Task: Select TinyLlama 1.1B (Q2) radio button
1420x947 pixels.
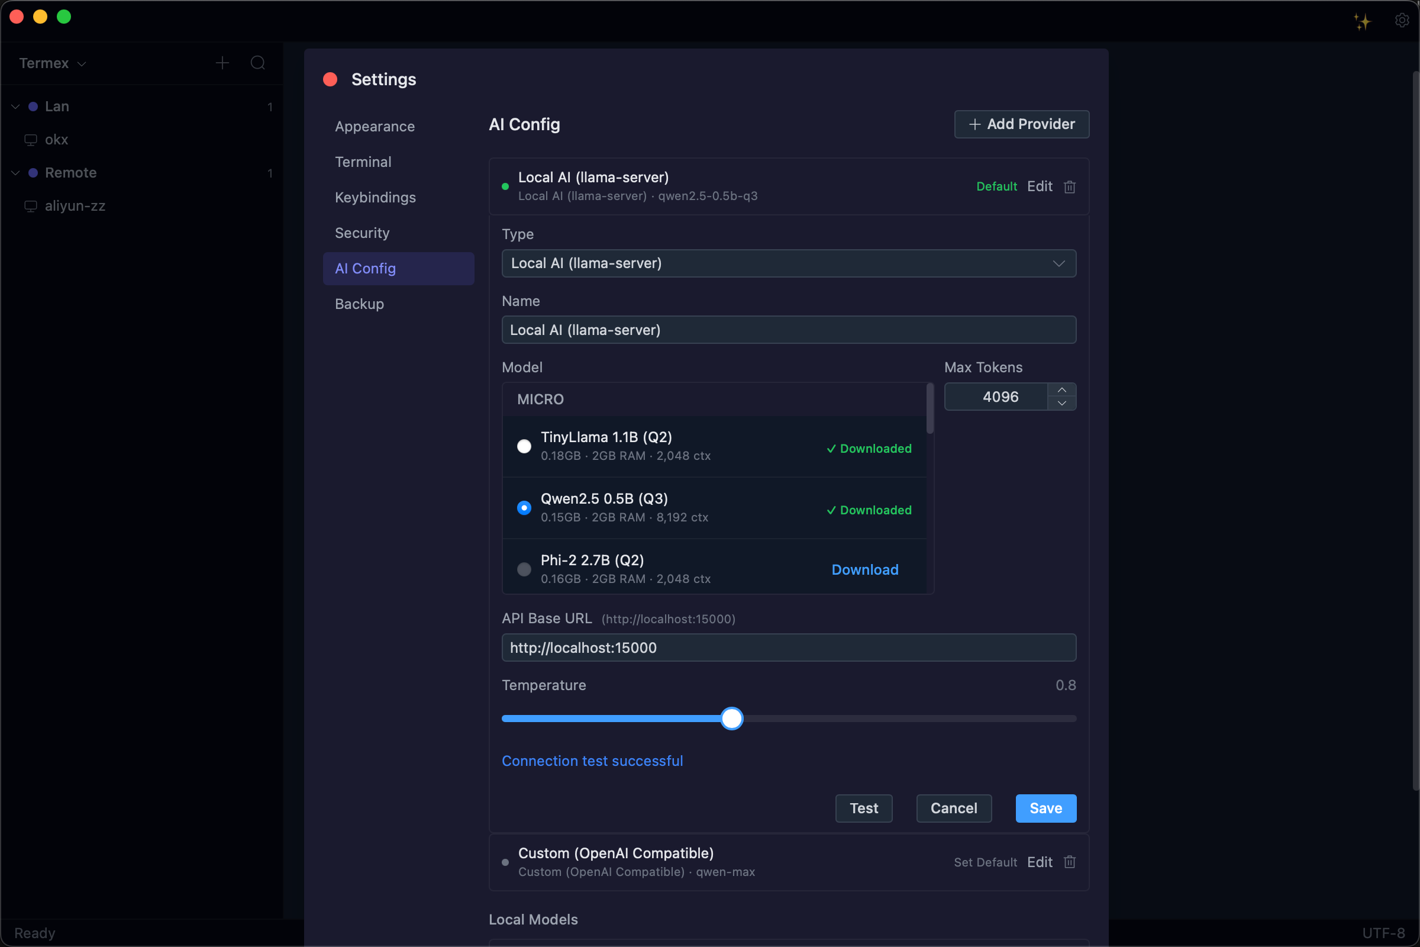Action: pyautogui.click(x=524, y=446)
